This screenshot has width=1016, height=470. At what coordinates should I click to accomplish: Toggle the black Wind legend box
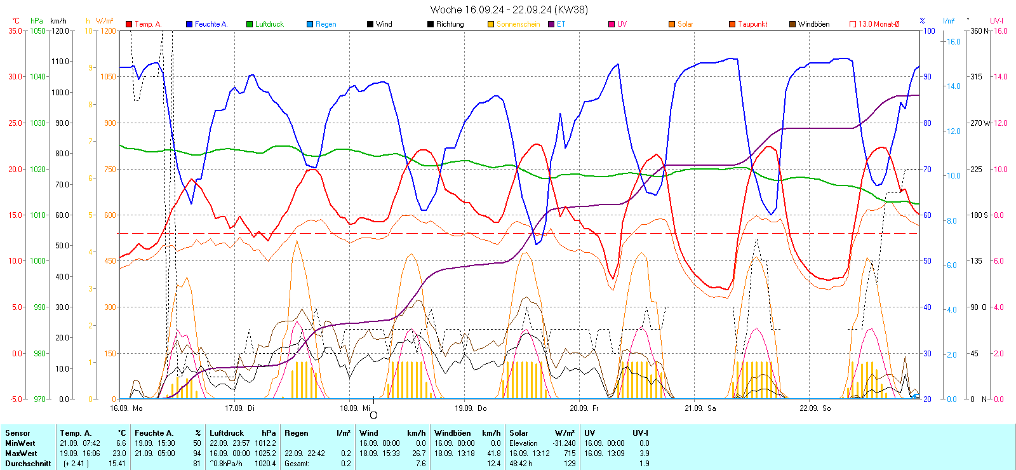370,24
